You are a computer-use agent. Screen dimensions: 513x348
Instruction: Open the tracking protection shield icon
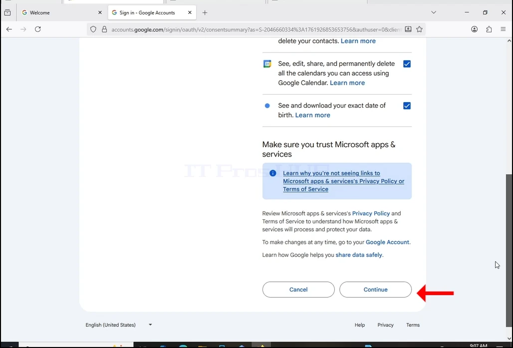(x=93, y=29)
